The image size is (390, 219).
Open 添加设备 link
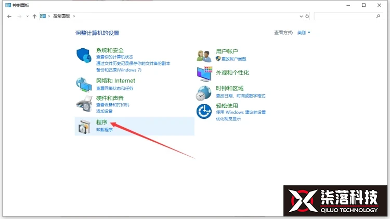pyautogui.click(x=104, y=111)
